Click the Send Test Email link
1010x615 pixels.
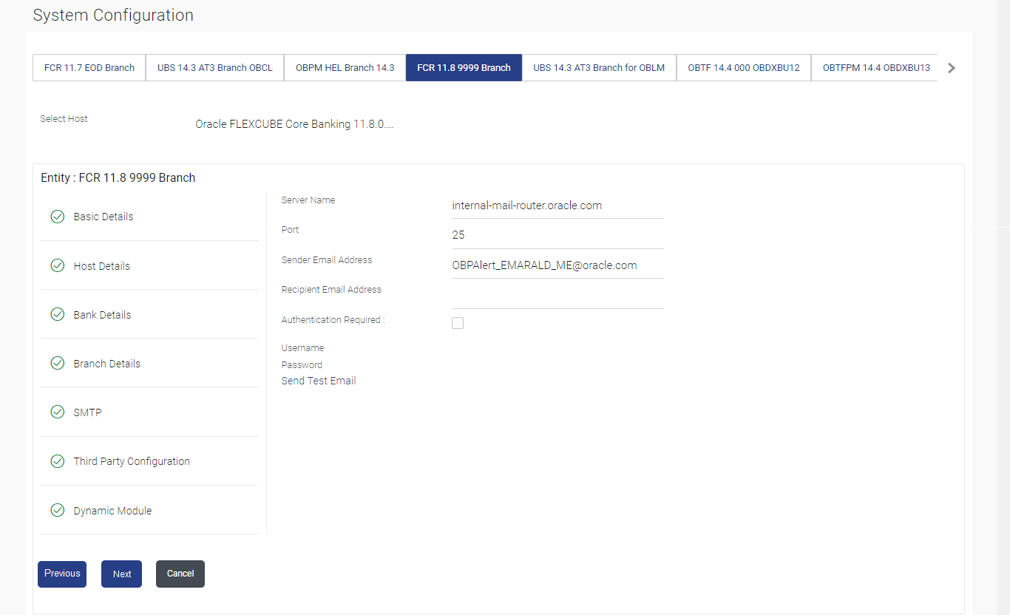click(319, 381)
